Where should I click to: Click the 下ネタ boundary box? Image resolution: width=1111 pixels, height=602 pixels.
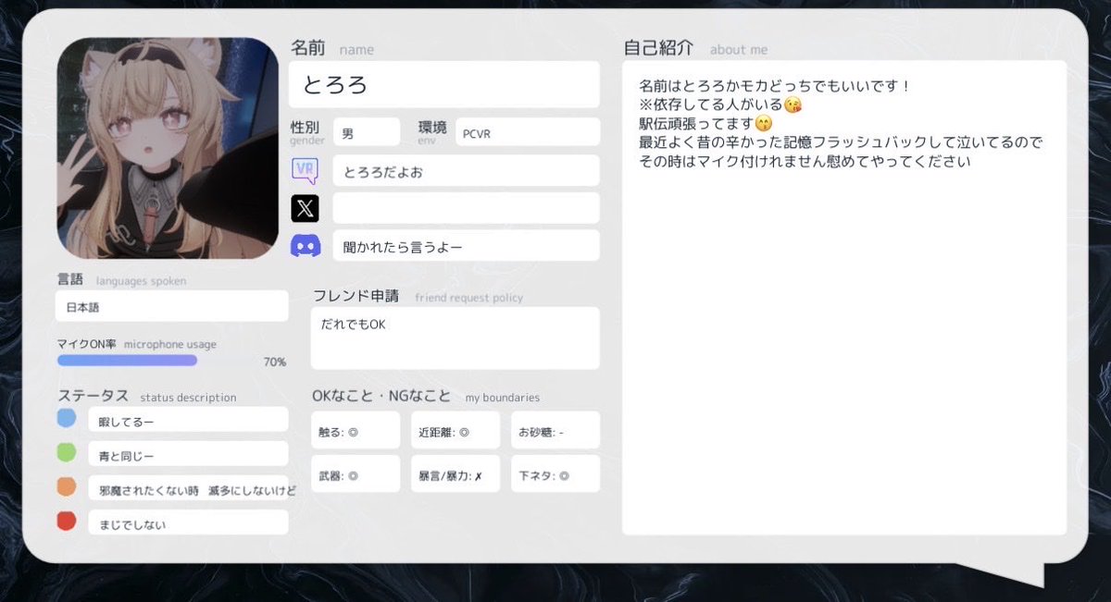pos(555,473)
